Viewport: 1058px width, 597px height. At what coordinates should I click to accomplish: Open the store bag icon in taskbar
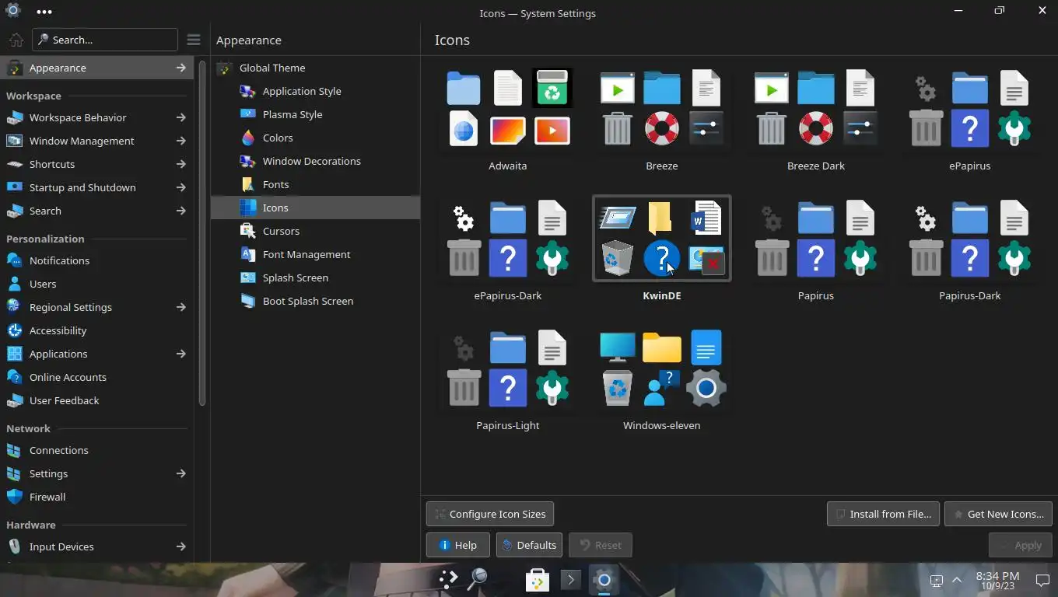(538, 579)
